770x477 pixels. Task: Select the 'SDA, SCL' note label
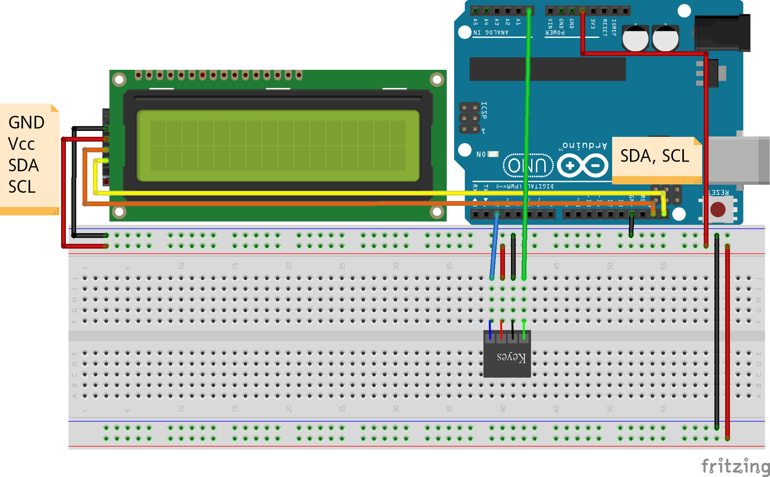coord(654,156)
